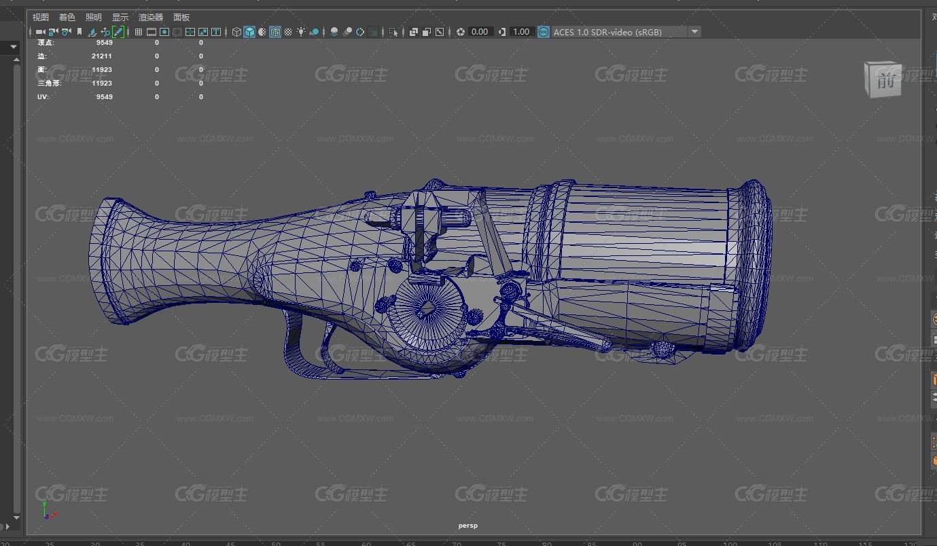Toggle the Safe Title icon
The width and height of the screenshot is (937, 546).
pos(216,32)
